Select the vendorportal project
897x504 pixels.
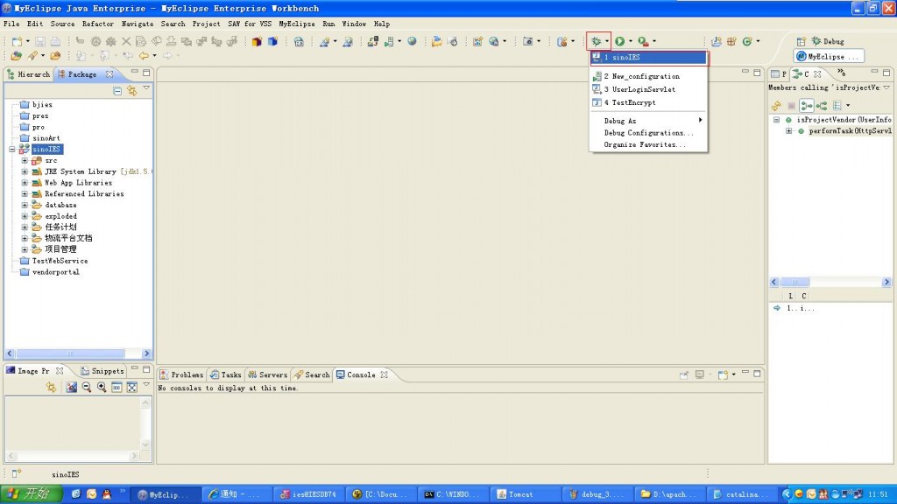(x=55, y=272)
